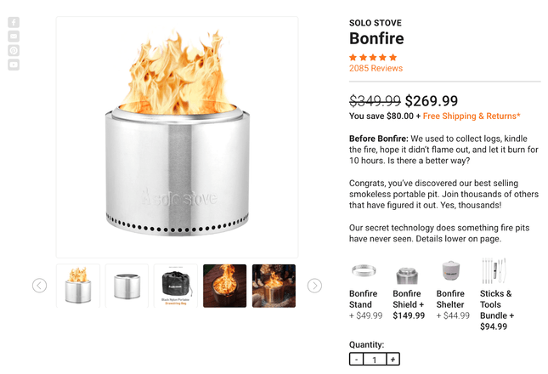Screen dimensions: 548x374
Task: Choose the Bonfire Shelter accessory image
Action: [x=451, y=271]
